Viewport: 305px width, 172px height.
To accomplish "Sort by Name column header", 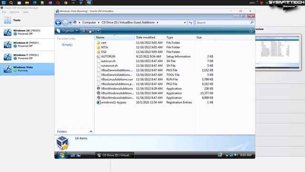I will pos(114,37).
